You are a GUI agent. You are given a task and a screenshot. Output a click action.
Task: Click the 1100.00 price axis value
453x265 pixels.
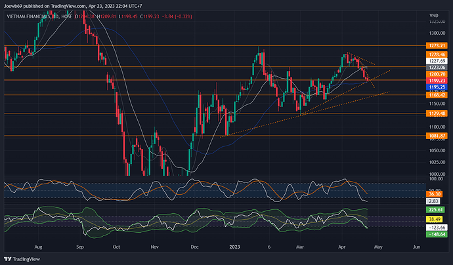tap(437, 127)
